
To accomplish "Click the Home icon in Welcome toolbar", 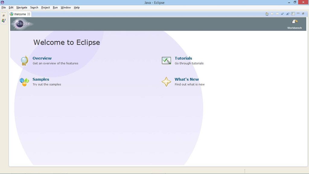I will pyautogui.click(x=267, y=14).
